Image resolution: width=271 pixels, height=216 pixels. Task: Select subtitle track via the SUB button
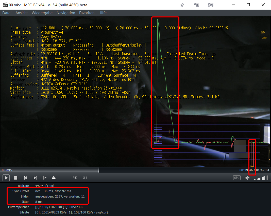pyautogui.click(x=85, y=178)
